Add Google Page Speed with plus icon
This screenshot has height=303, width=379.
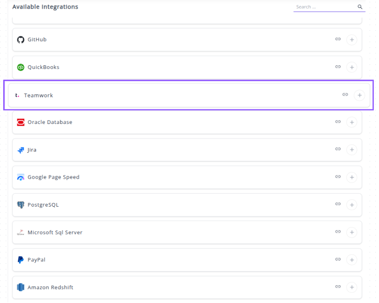coord(351,178)
